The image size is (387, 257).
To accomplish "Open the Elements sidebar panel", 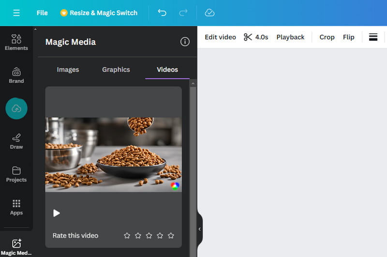I will (x=16, y=43).
